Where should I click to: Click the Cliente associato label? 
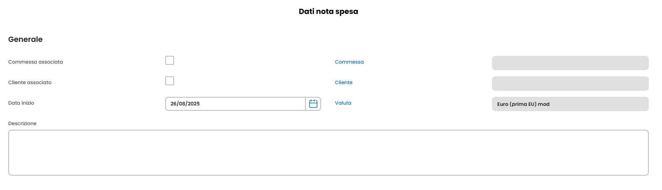[30, 82]
